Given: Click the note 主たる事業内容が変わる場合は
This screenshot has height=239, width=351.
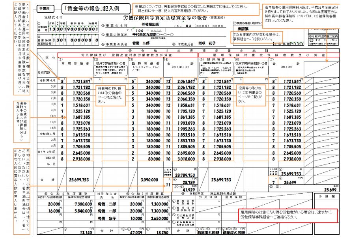Looking at the screenshot, I should point(256,37).
